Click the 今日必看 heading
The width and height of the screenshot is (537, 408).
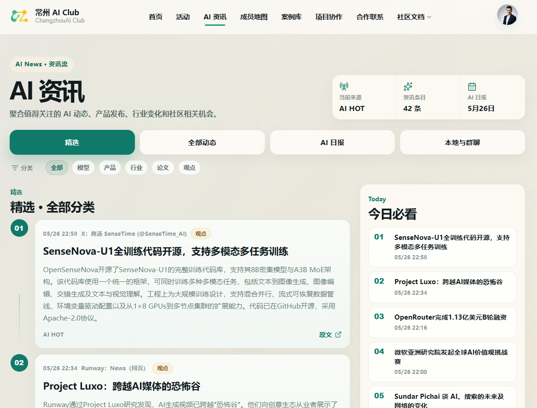[x=392, y=214]
